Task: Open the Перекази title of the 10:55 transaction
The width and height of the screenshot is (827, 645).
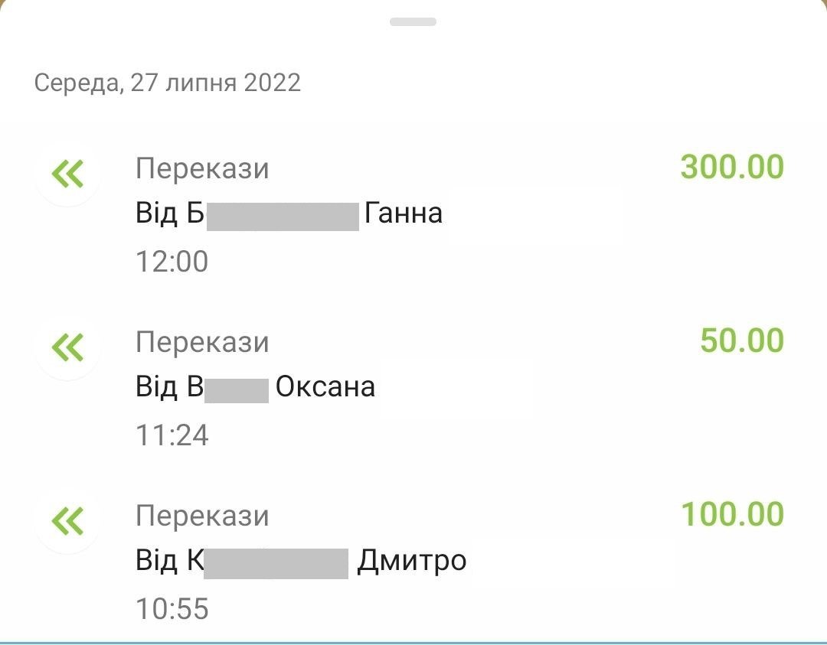Action: click(202, 516)
